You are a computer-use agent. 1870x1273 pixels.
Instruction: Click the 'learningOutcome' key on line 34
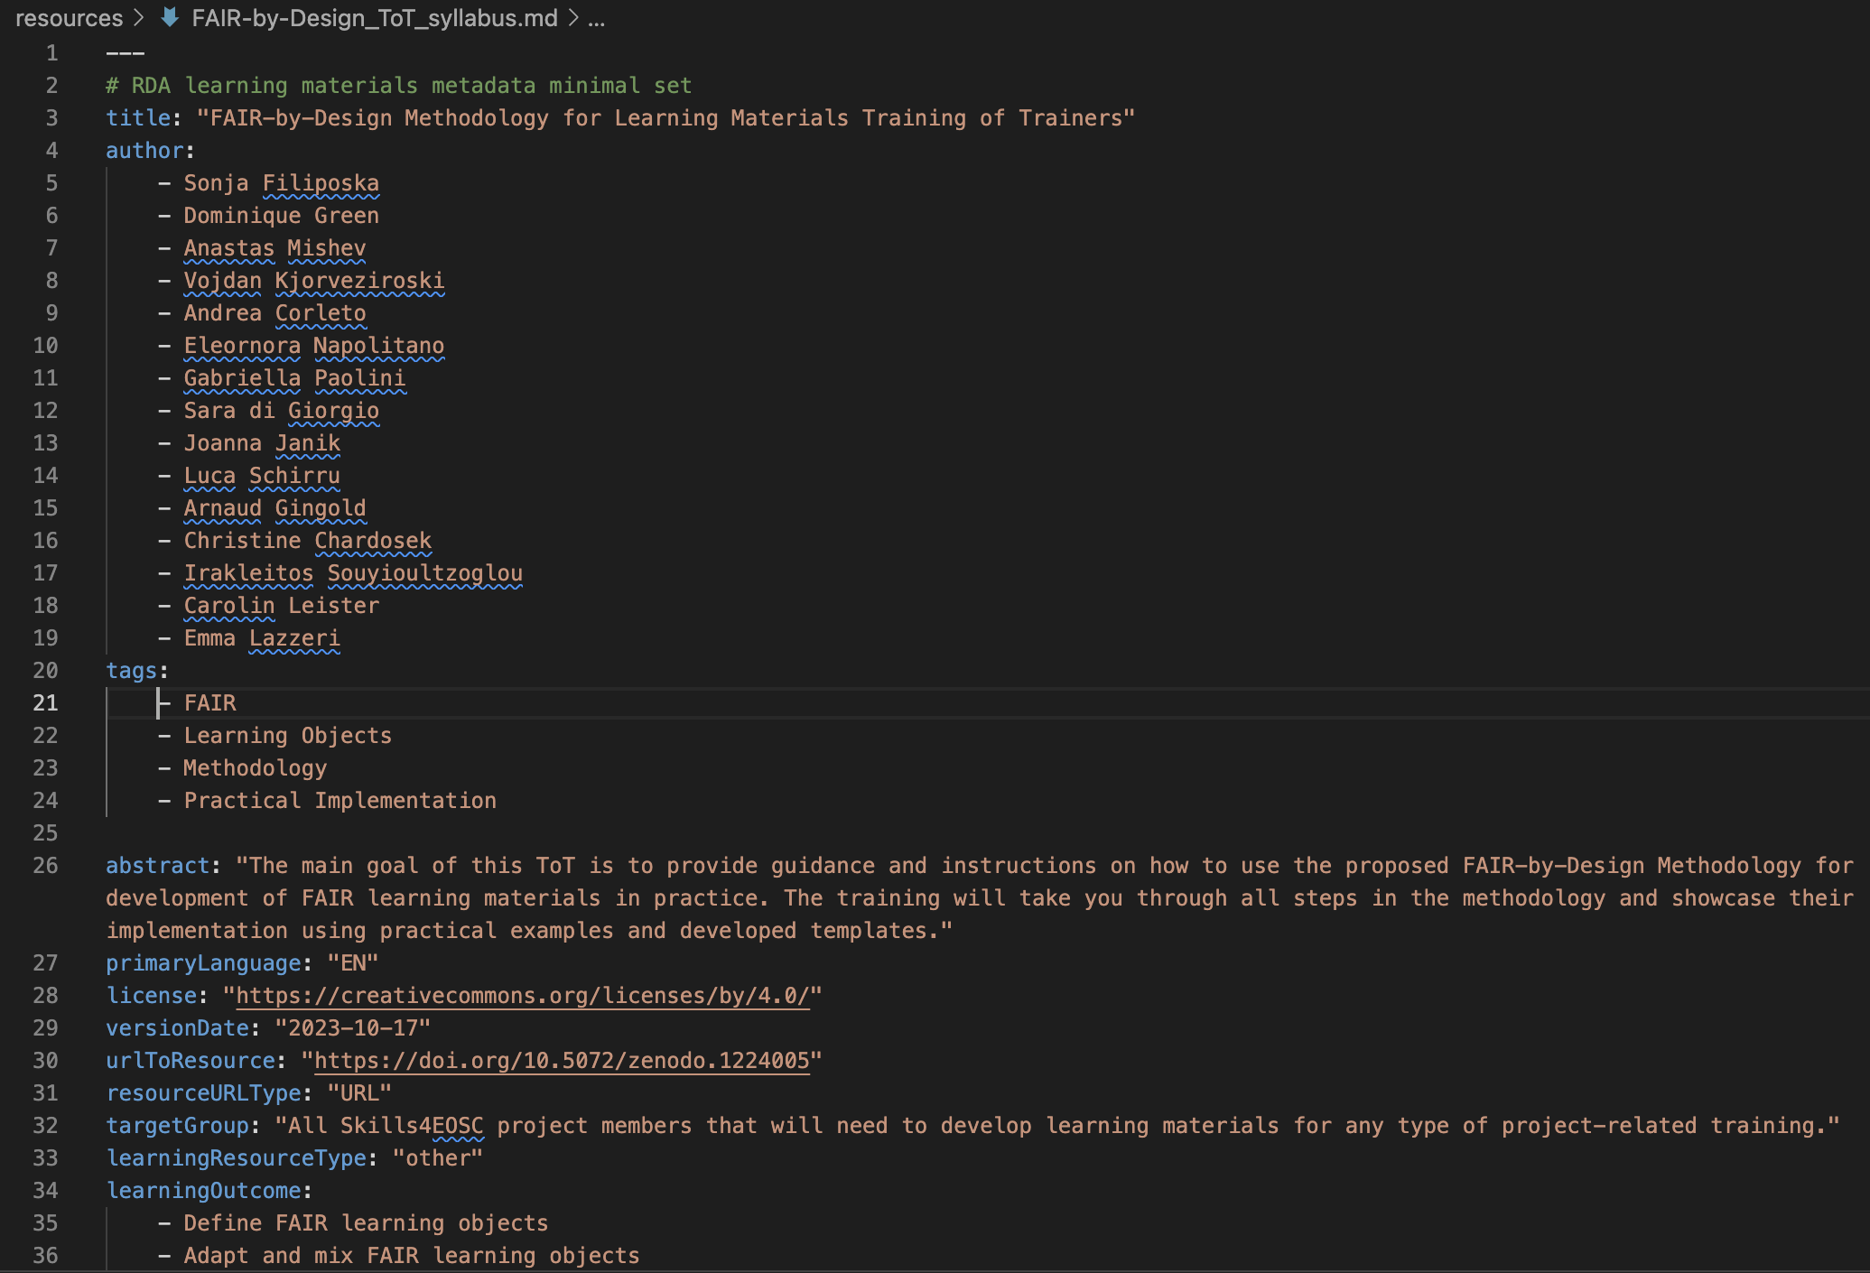point(205,1190)
